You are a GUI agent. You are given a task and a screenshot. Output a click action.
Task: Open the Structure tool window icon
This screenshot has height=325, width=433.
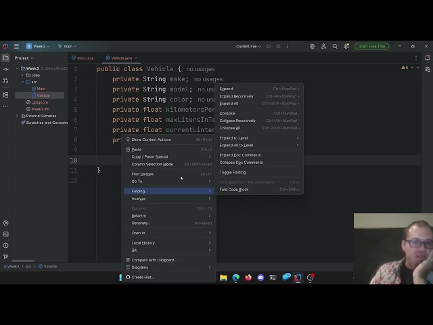(5, 95)
